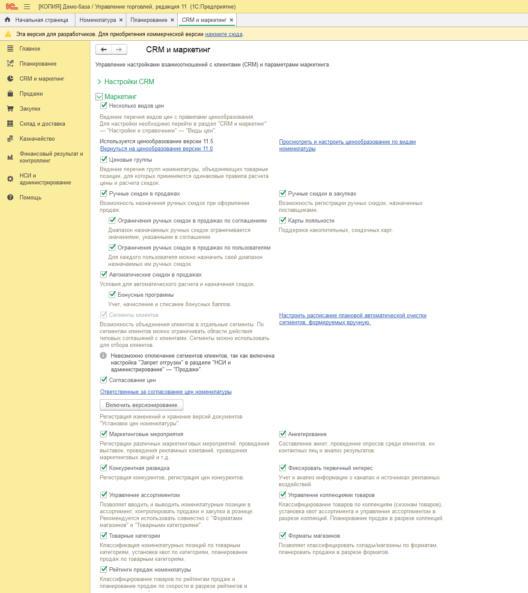Open Просмотреть и настроить ценообразование link
528x593 pixels.
pyautogui.click(x=347, y=145)
